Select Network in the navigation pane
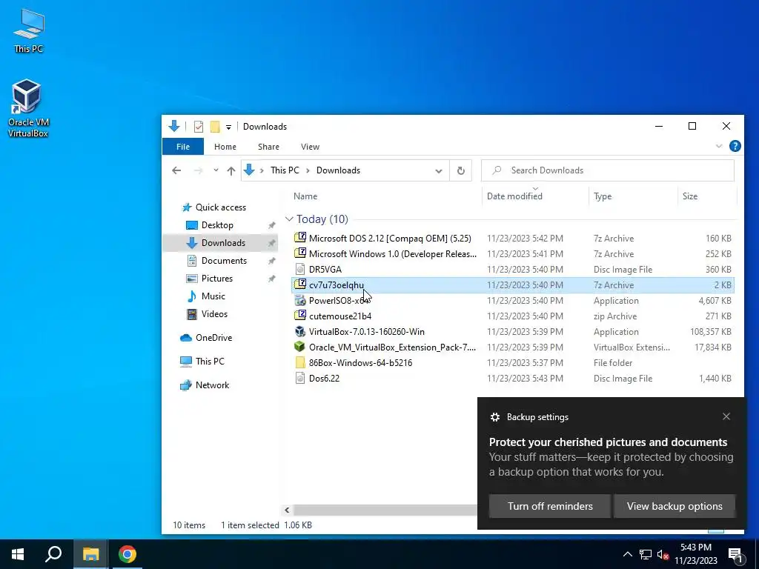Screen dimensions: 759x569 212,385
